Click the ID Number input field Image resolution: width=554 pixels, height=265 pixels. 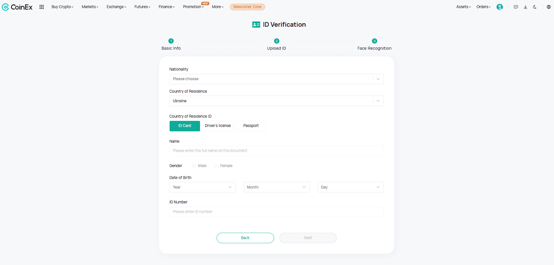coord(276,212)
